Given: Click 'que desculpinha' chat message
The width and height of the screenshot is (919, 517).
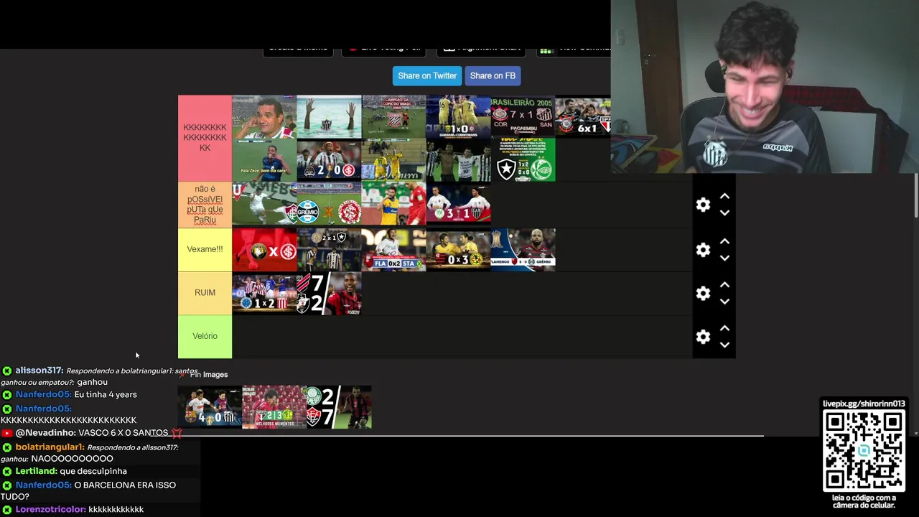Looking at the screenshot, I should click(x=93, y=471).
